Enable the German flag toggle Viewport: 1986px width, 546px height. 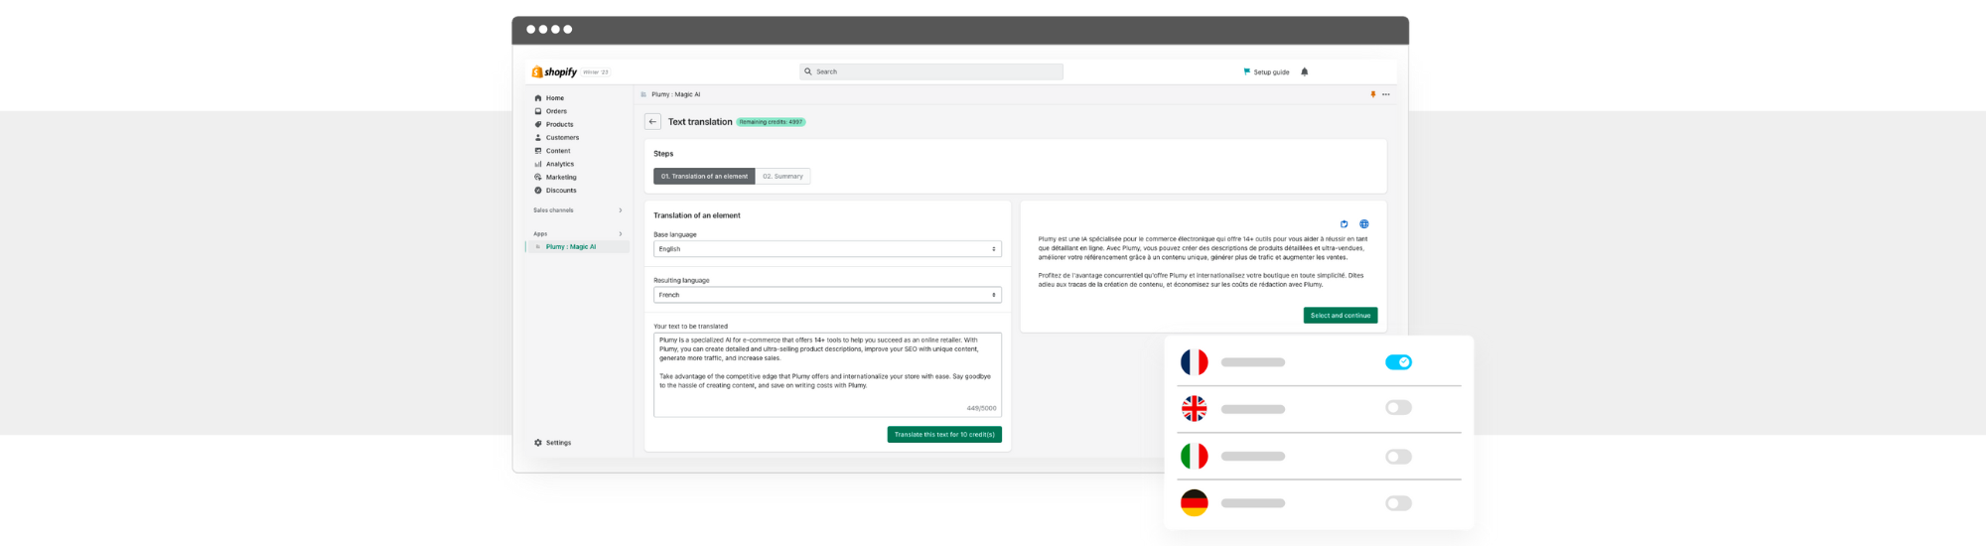(1398, 503)
